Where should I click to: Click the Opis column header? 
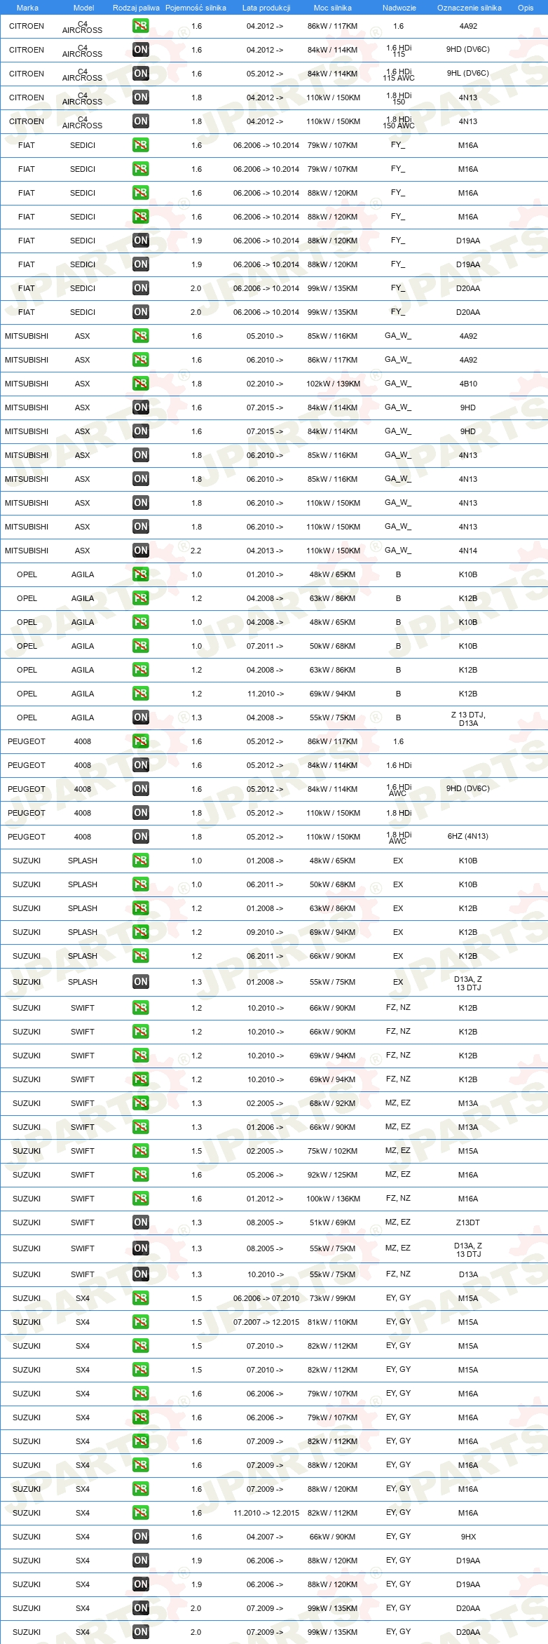tap(526, 8)
